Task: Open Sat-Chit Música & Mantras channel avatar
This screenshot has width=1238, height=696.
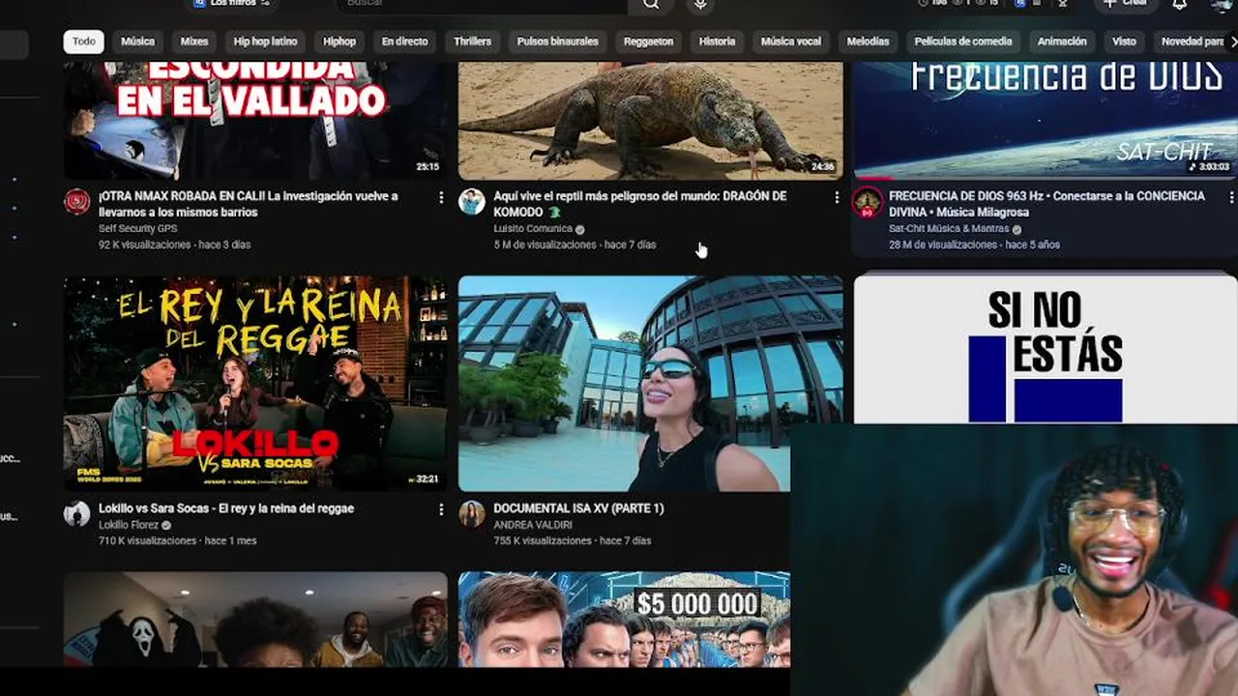Action: (x=867, y=202)
